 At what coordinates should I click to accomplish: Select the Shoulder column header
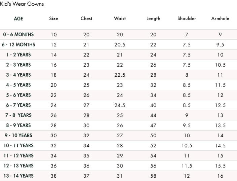(187, 19)
